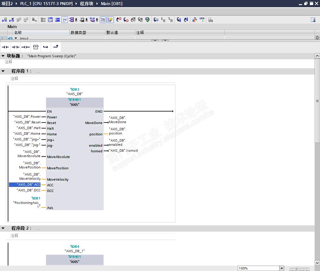Select the "AXIS_DB".Reset input operand

pos(27,122)
